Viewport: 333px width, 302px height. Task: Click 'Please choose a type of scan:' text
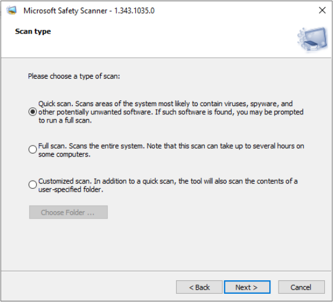[x=74, y=76]
